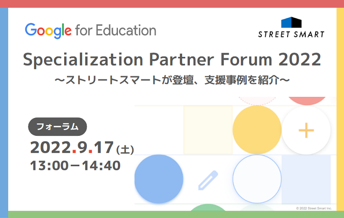
Task: Click the Japanese subtitle about ストリートスマート
Action: point(172,80)
